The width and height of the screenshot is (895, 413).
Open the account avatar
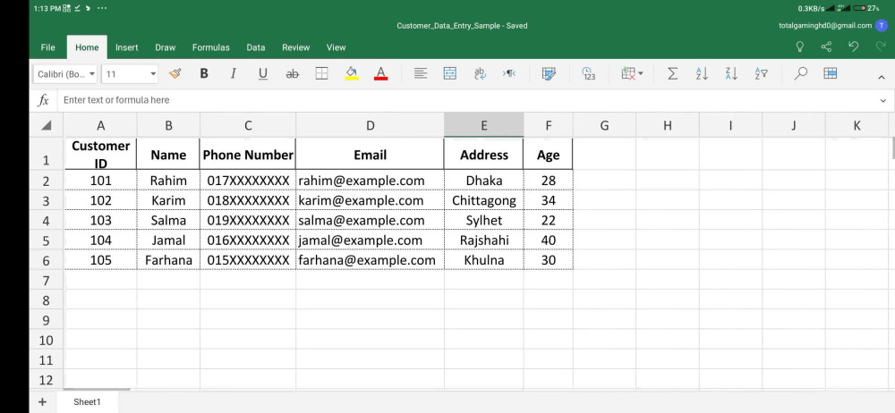[x=882, y=26]
